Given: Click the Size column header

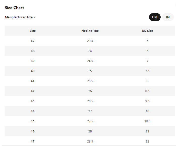Looking at the screenshot, I should [x=32, y=31].
